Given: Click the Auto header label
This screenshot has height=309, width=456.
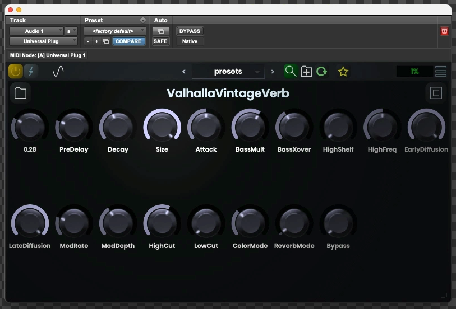Looking at the screenshot, I should click(160, 20).
